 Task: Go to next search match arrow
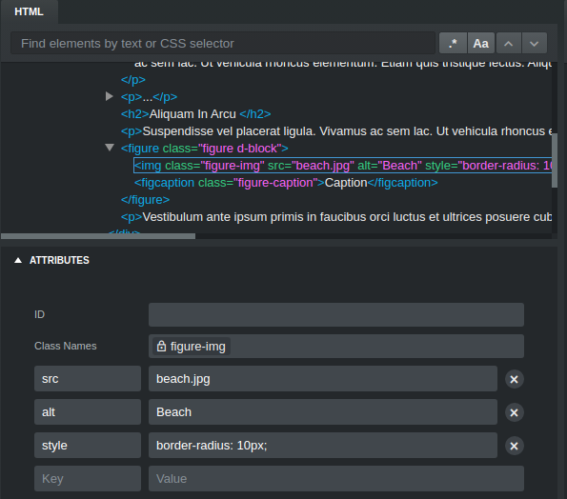(x=534, y=44)
